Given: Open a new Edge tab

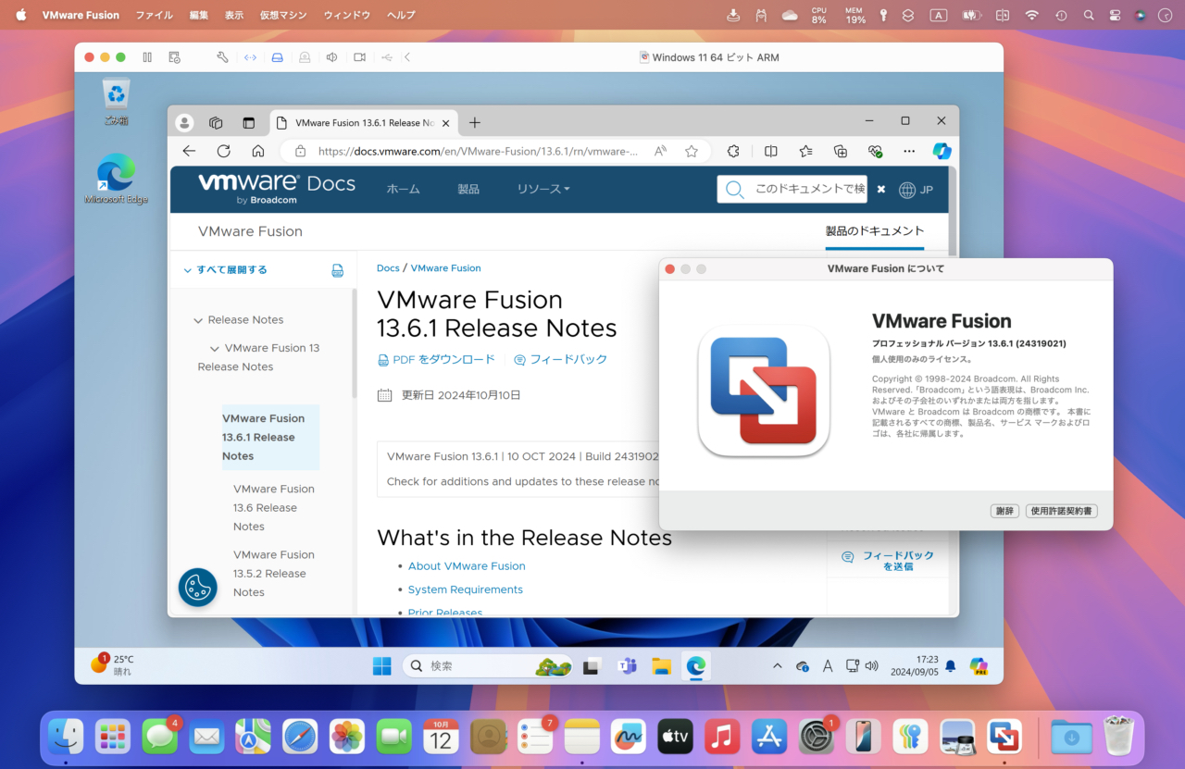Looking at the screenshot, I should point(475,123).
